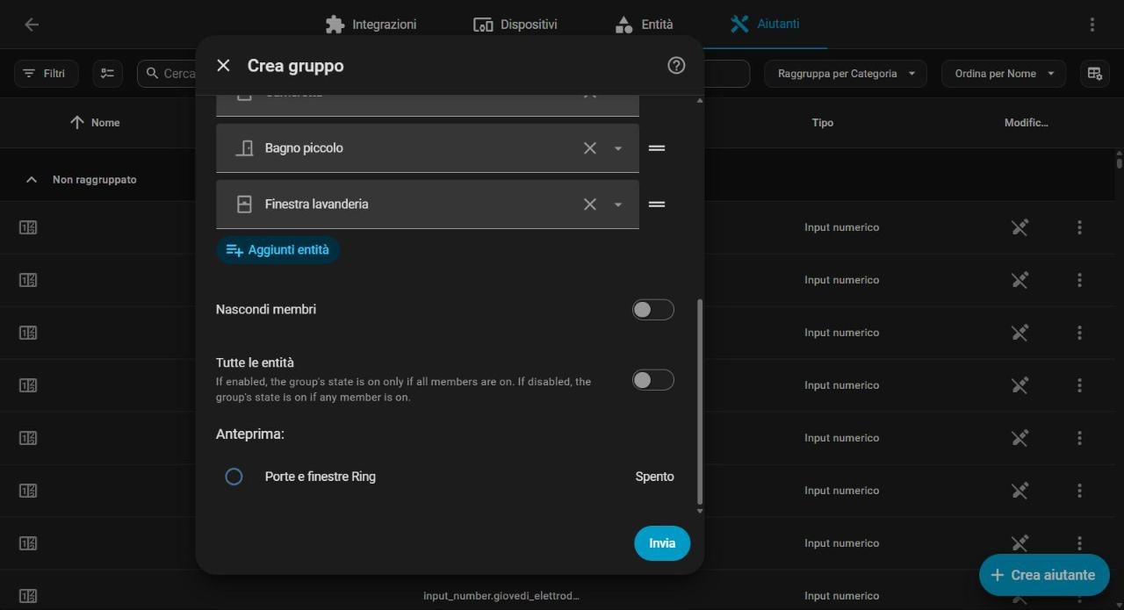Click the reorder handle next to Finestra lavanderia
The image size is (1124, 610).
point(657,205)
